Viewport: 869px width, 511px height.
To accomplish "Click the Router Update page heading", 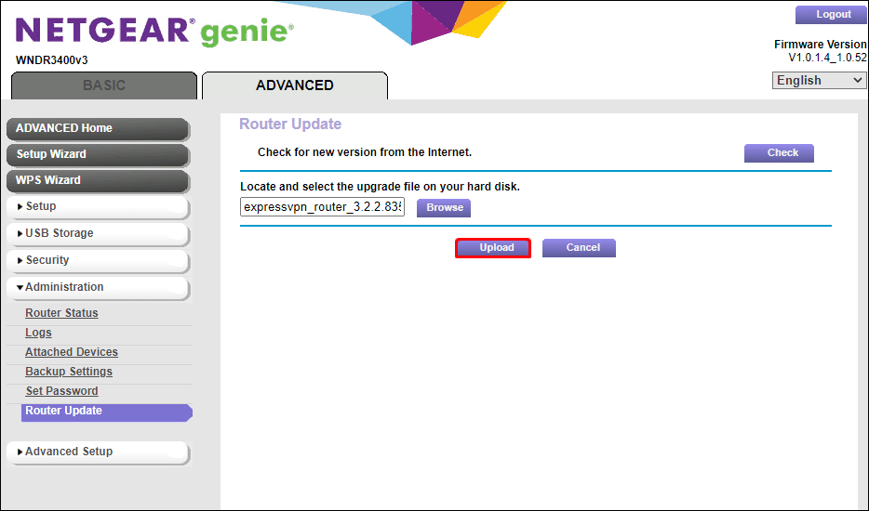I will pos(290,124).
